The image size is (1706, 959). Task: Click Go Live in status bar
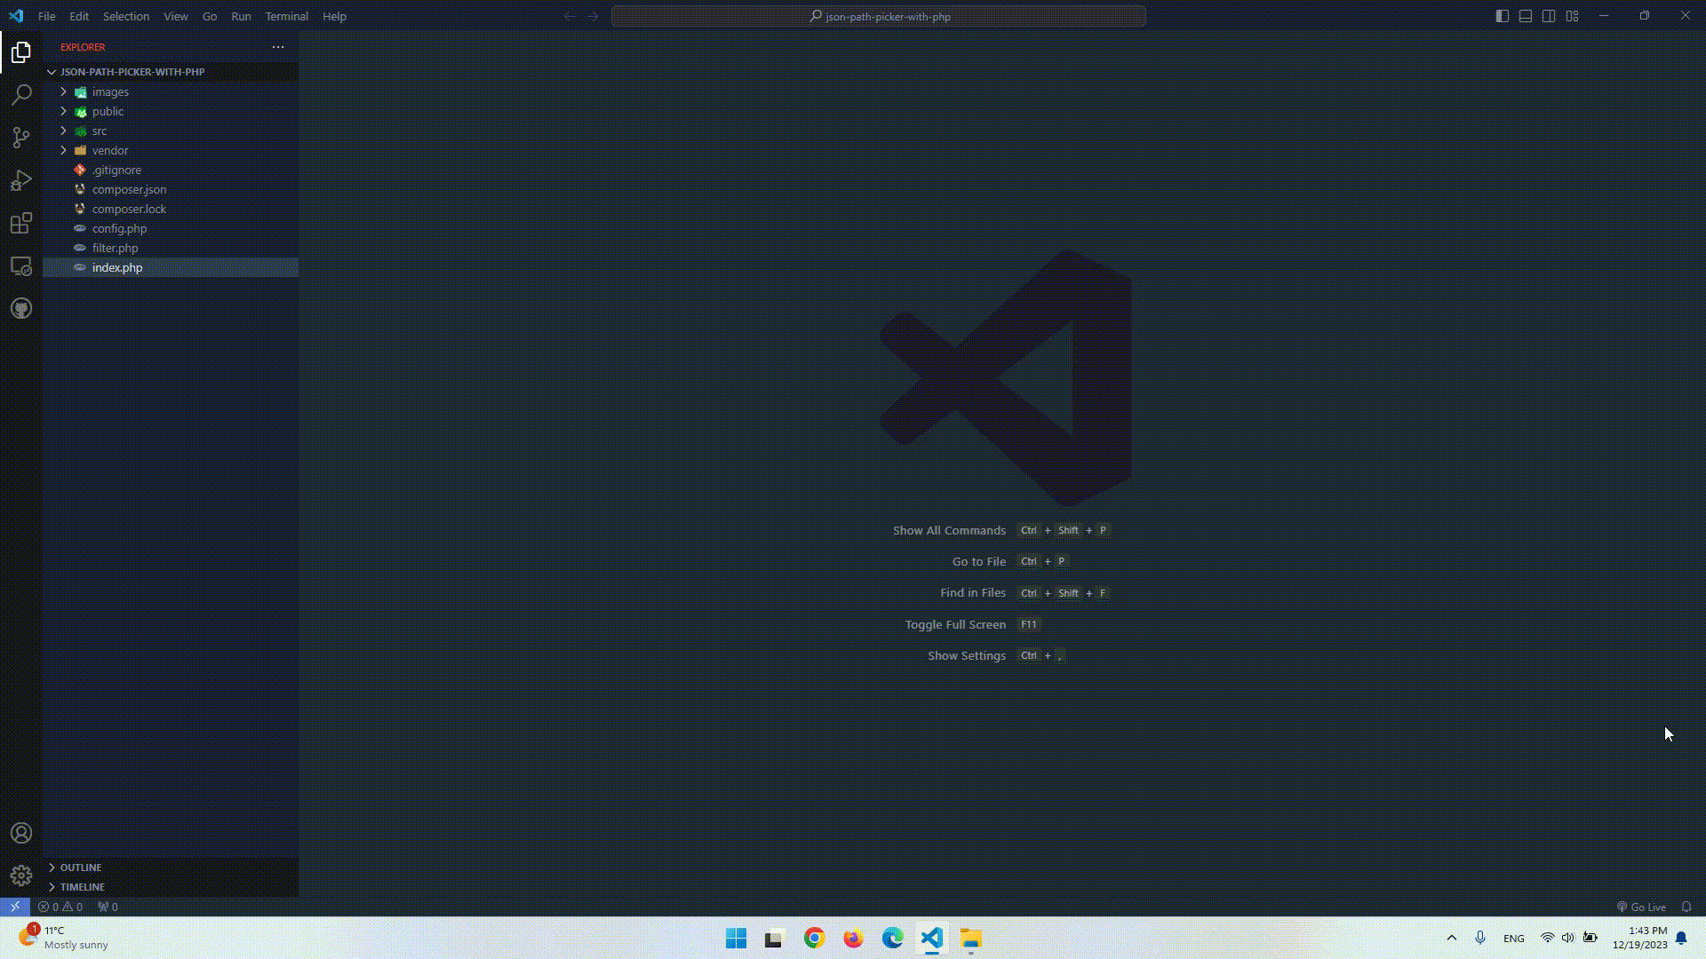1641,907
